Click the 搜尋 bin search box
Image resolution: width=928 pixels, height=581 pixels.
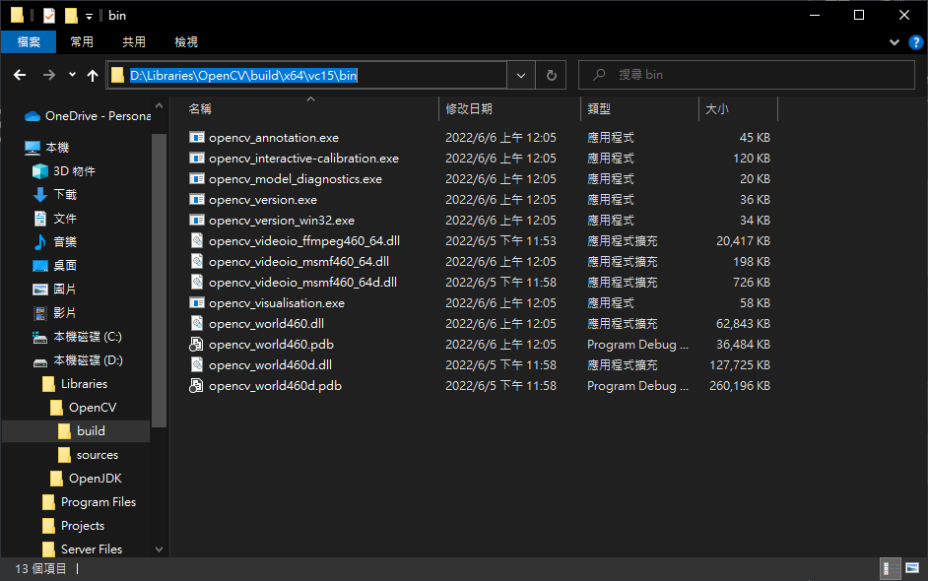(x=747, y=75)
